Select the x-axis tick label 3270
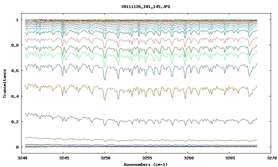278x167 pixels. click(x=271, y=158)
